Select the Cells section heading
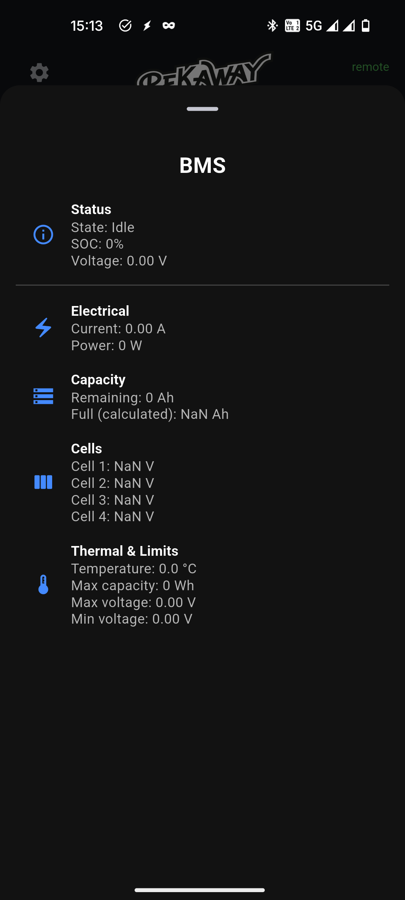The width and height of the screenshot is (405, 900). (x=87, y=448)
